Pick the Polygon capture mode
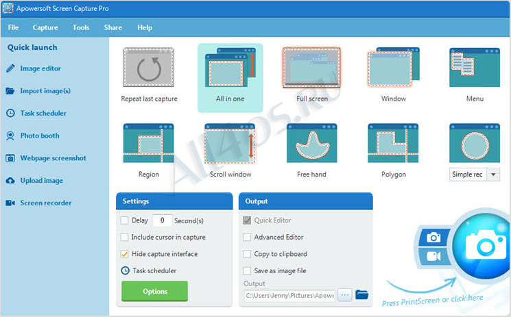The image size is (511, 317). pos(393,143)
